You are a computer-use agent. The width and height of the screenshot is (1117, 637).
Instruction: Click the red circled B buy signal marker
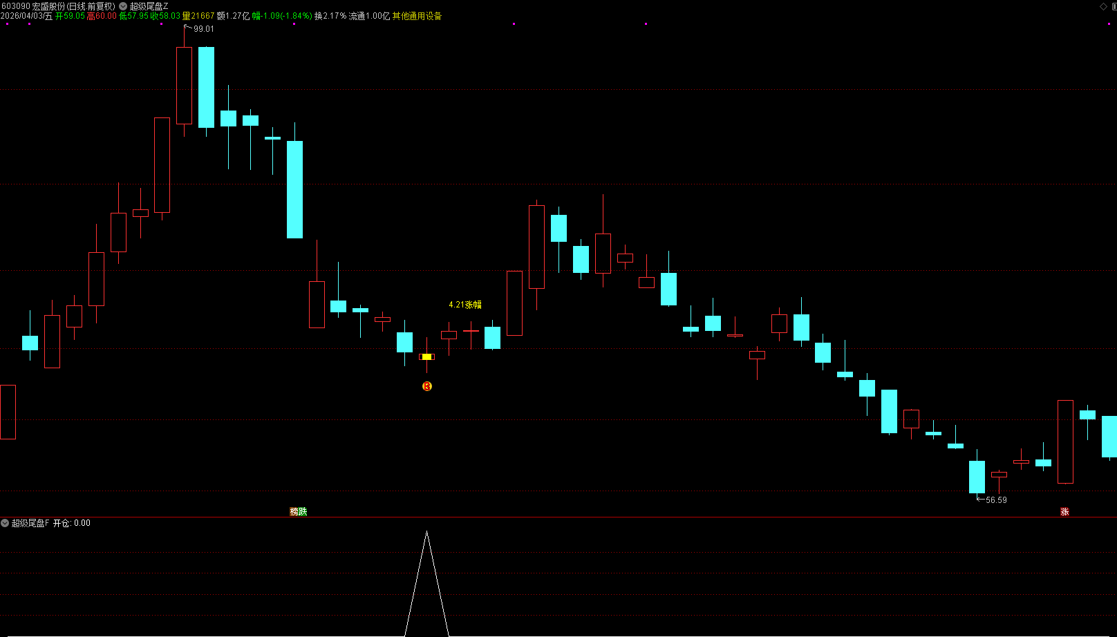[x=426, y=386]
